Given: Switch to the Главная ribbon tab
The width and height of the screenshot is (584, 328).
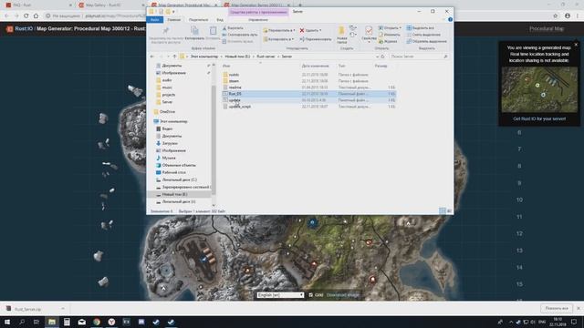Looking at the screenshot, I should click(x=174, y=20).
